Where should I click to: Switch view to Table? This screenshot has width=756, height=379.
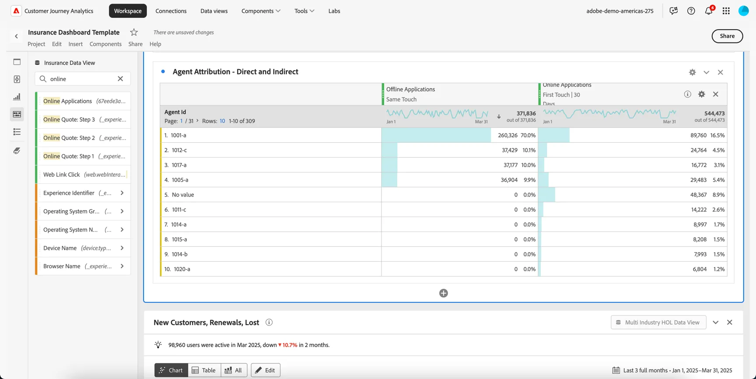[204, 370]
